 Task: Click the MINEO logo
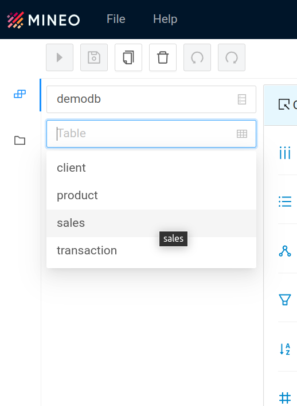44,20
